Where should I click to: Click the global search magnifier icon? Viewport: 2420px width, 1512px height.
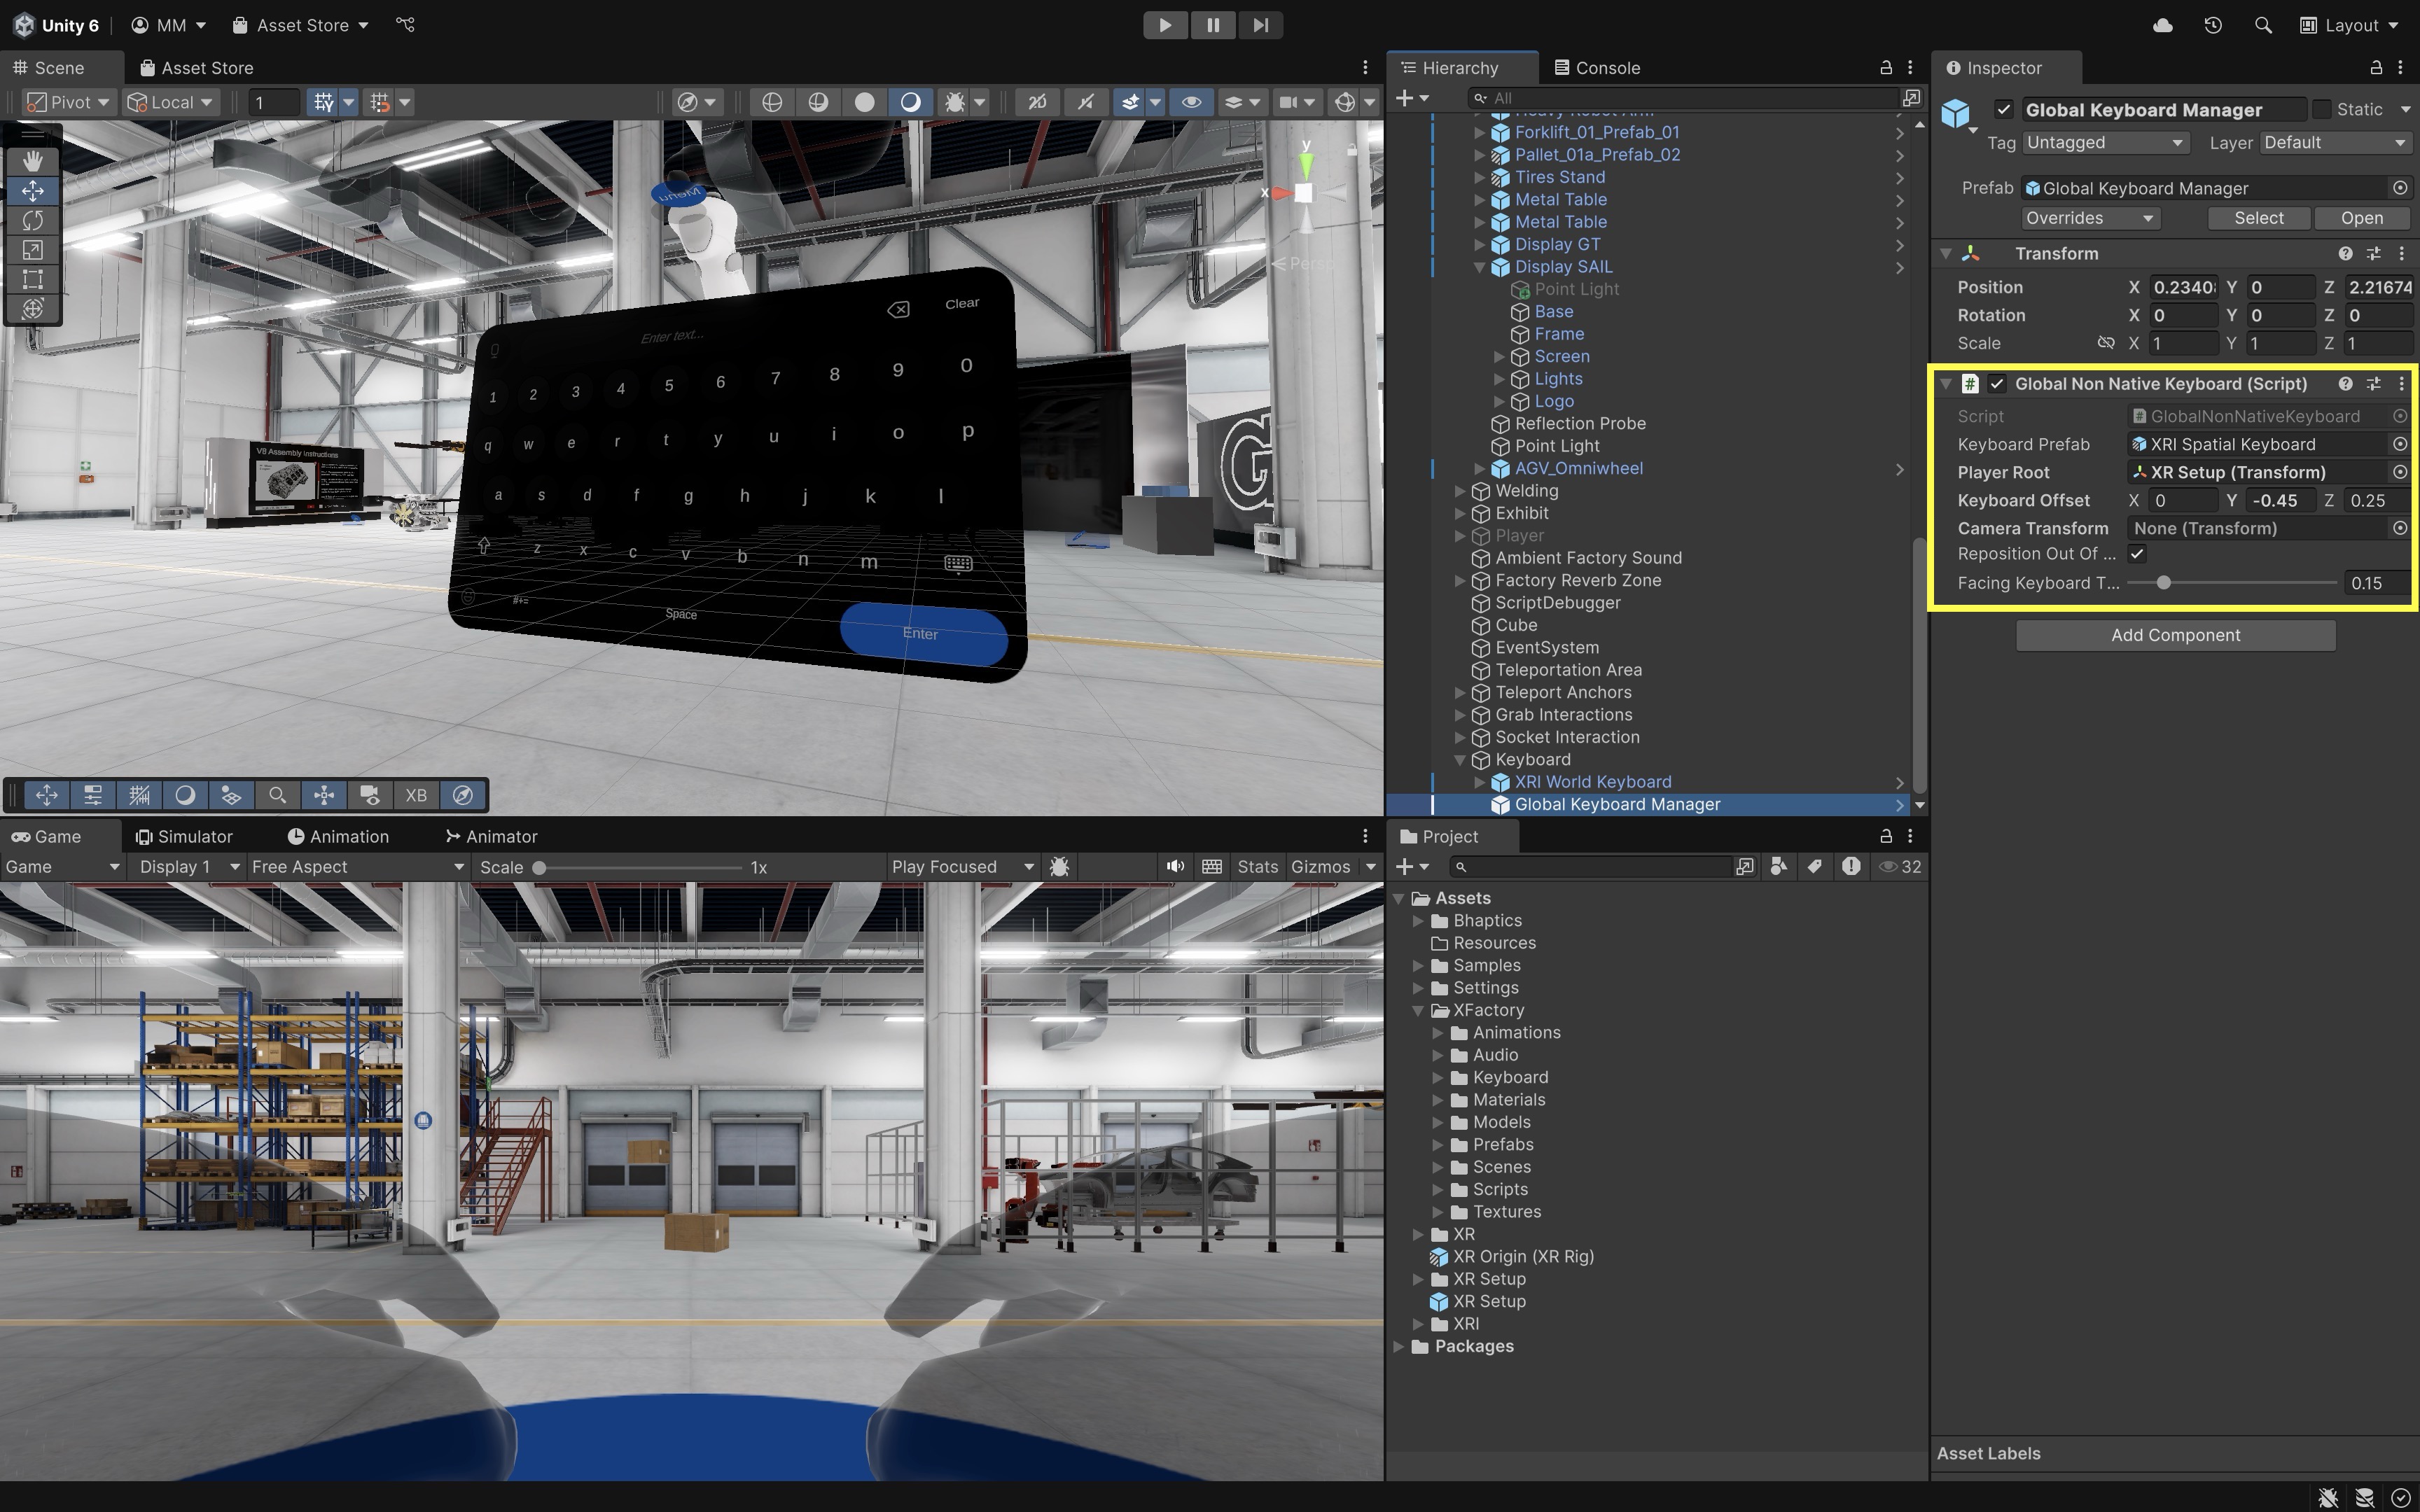2263,25
